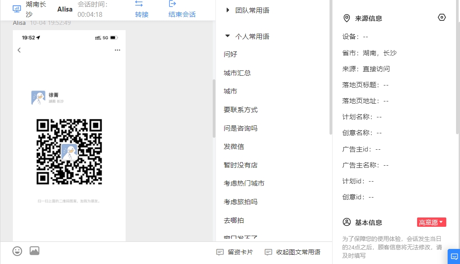Click the QR code image in chat
Screen dimensions: 460x264
pos(69,152)
